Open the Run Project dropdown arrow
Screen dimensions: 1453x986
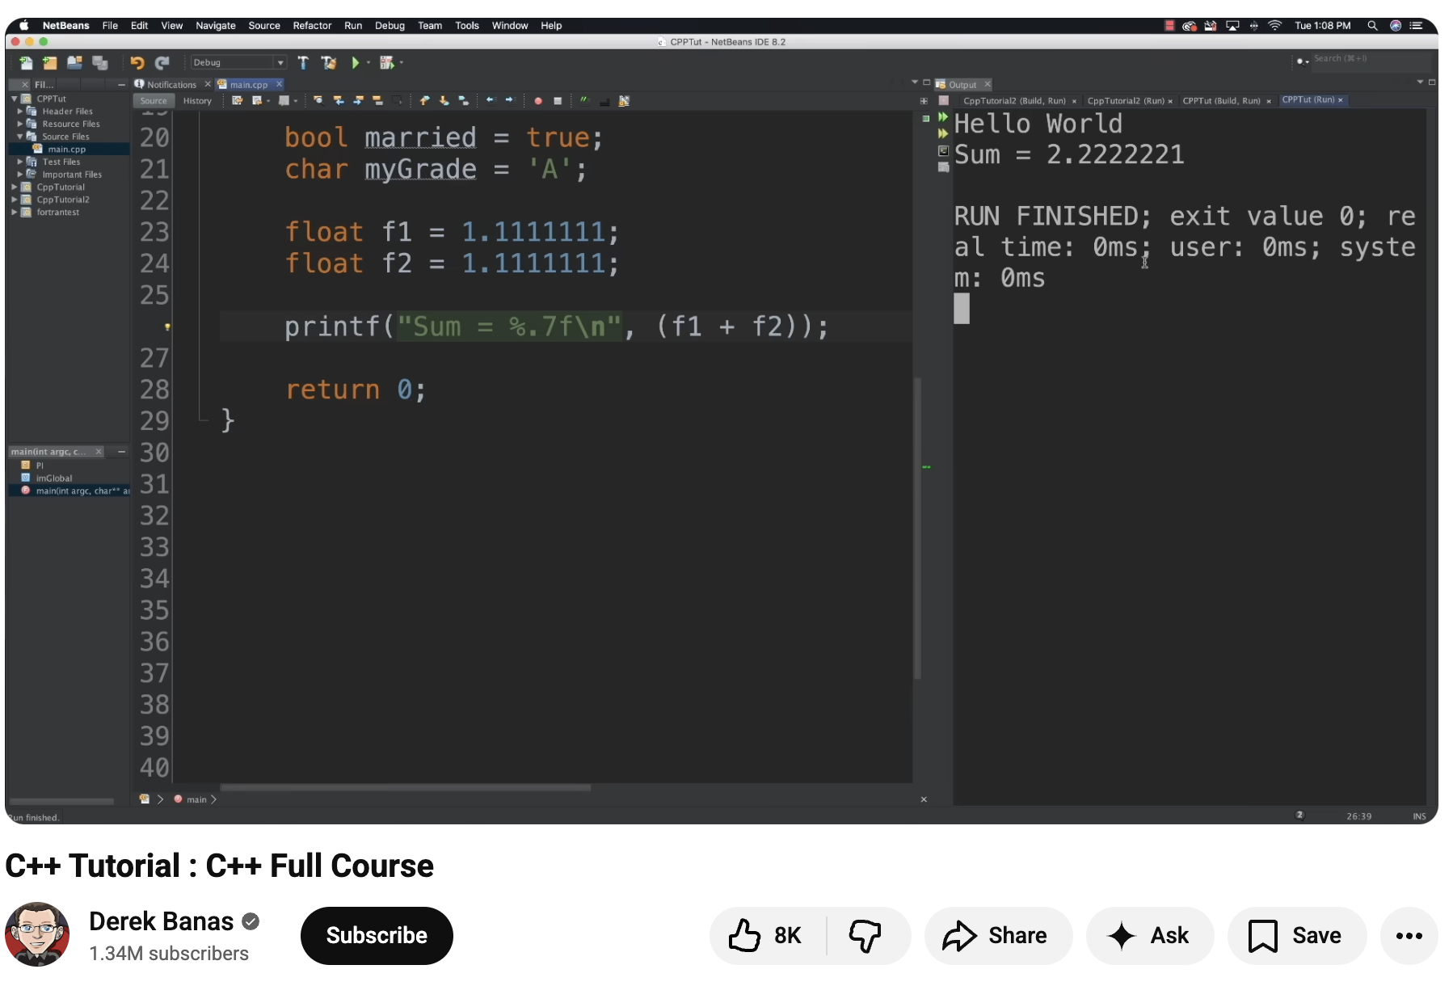tap(369, 62)
